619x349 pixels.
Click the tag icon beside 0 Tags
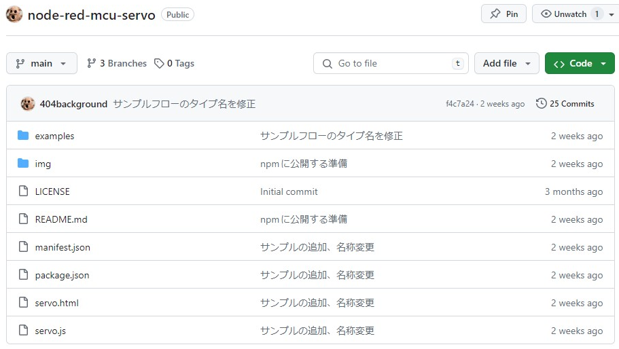pos(159,63)
